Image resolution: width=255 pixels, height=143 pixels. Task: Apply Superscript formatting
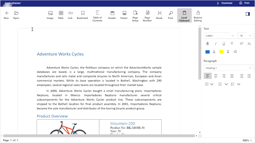241,44
